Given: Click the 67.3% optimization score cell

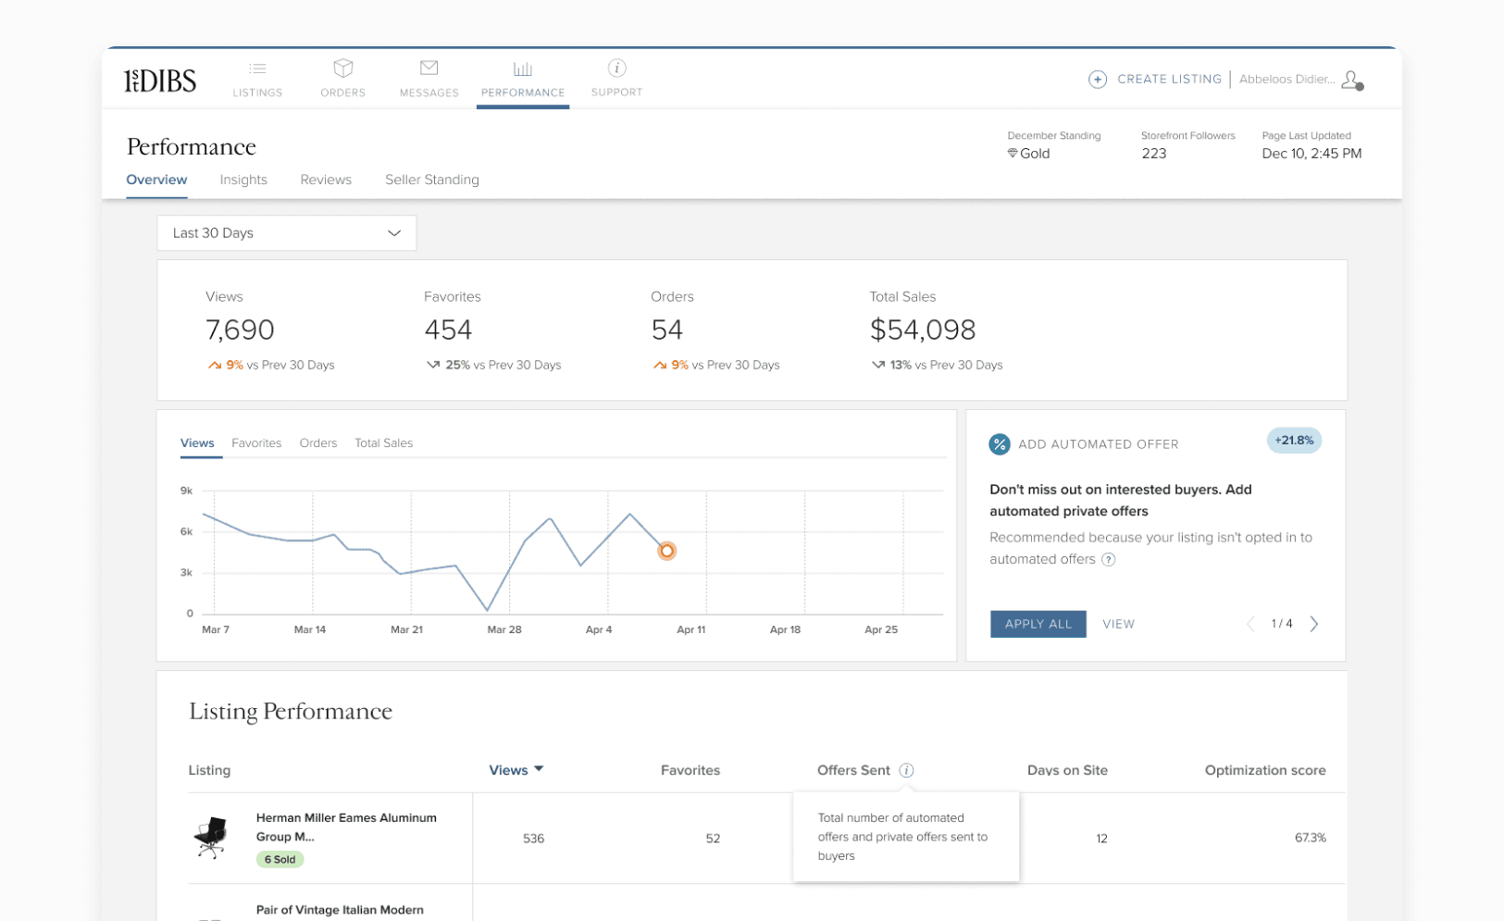Looking at the screenshot, I should (1310, 838).
